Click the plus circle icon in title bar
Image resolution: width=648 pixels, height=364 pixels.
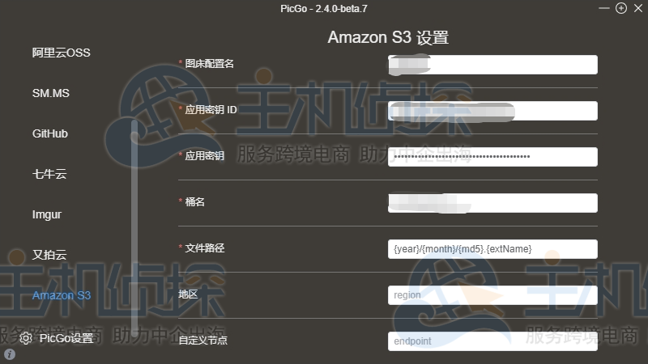(621, 8)
